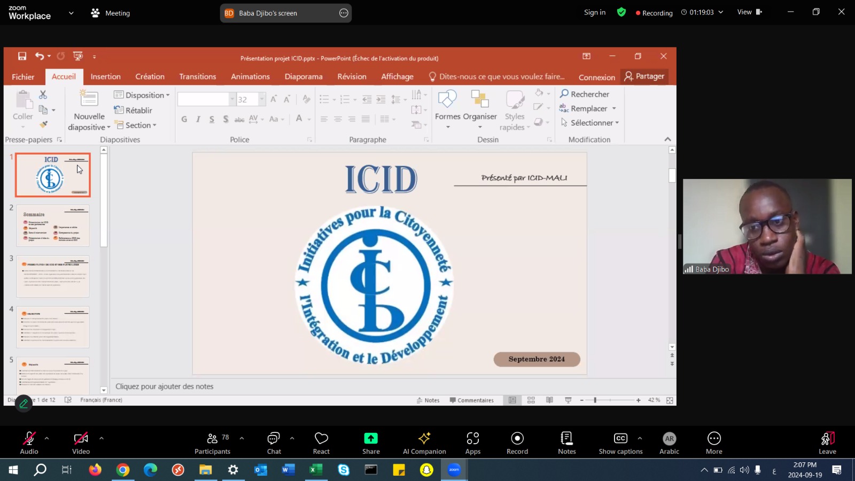Image resolution: width=855 pixels, height=481 pixels.
Task: Click the PowerPoint Save icon
Action: [x=22, y=56]
